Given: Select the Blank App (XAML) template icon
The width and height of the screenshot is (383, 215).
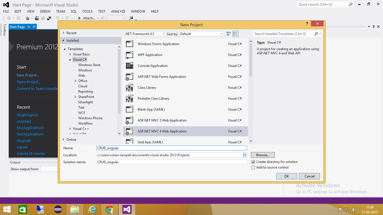Looking at the screenshot, I should 130,109.
